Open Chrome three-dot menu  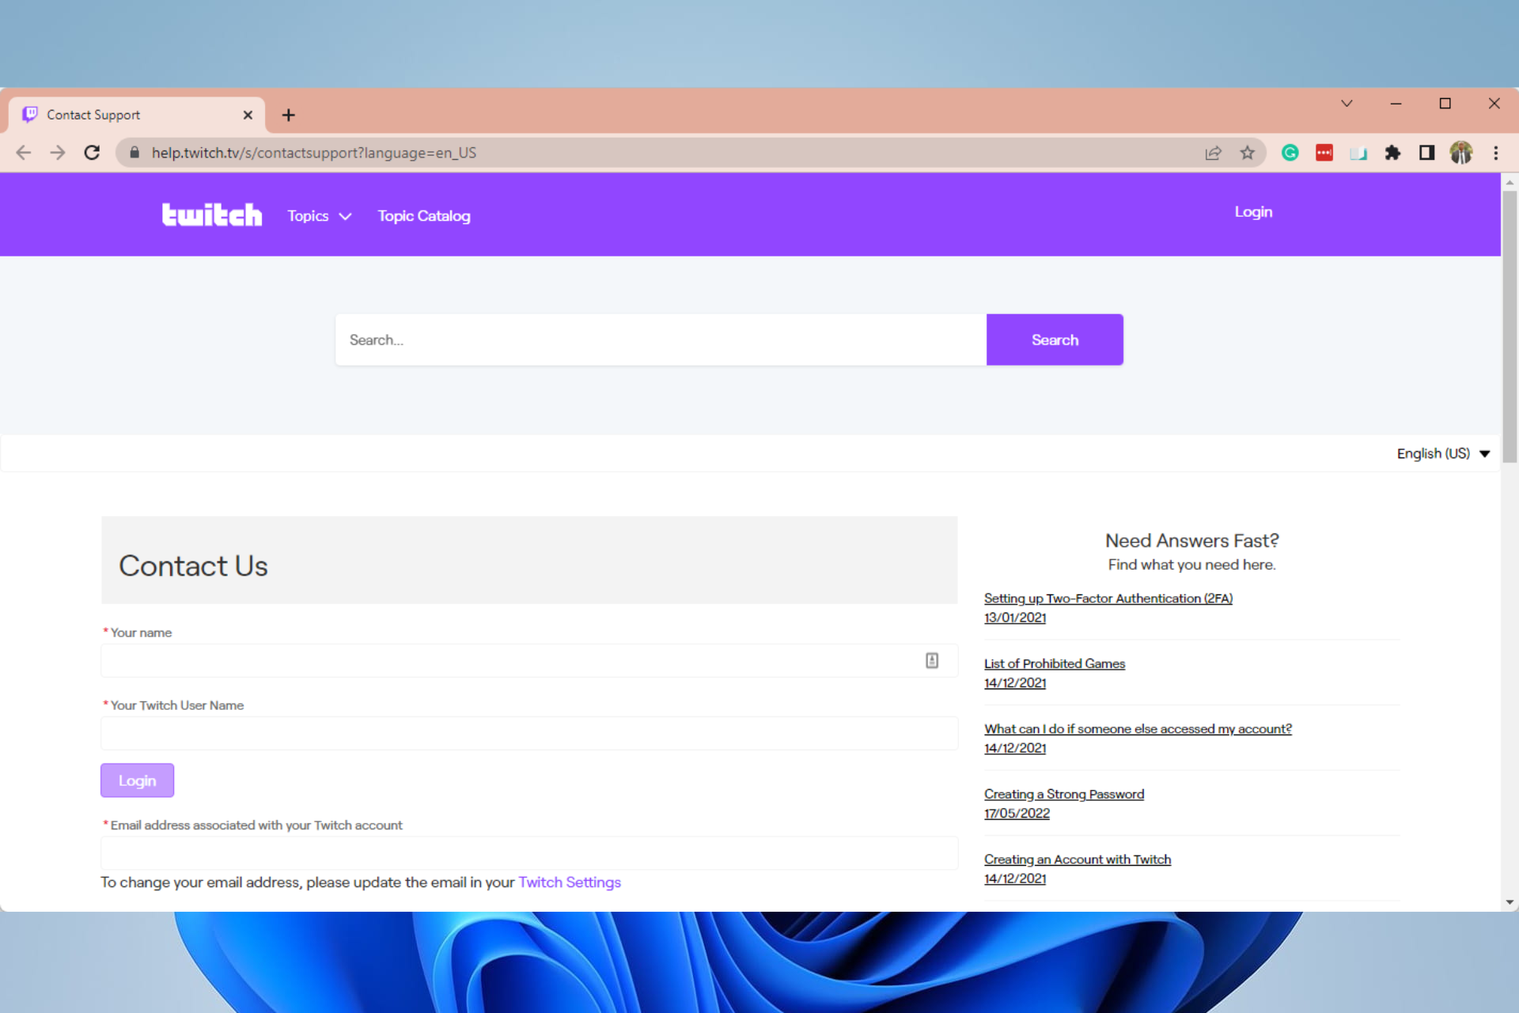[x=1495, y=153]
